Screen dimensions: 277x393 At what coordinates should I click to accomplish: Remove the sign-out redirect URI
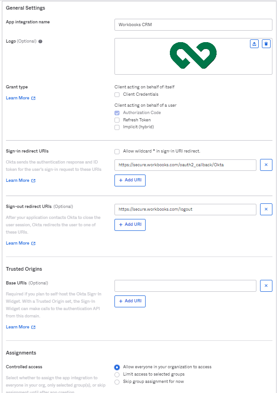[x=266, y=209]
